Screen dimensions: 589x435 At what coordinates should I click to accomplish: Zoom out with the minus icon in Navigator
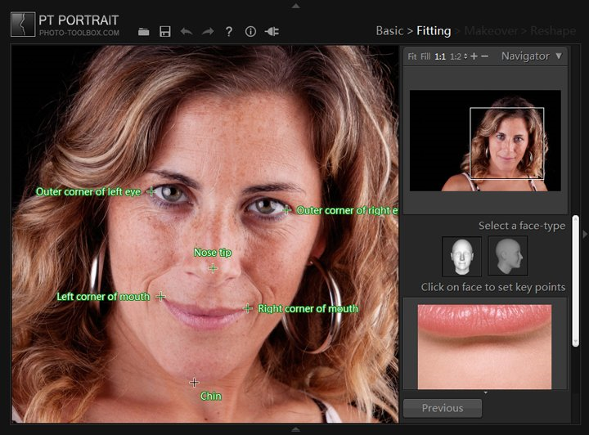pos(485,56)
